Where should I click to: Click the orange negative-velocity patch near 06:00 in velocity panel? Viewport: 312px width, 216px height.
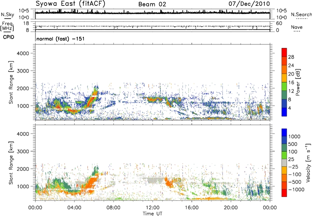click(x=92, y=182)
